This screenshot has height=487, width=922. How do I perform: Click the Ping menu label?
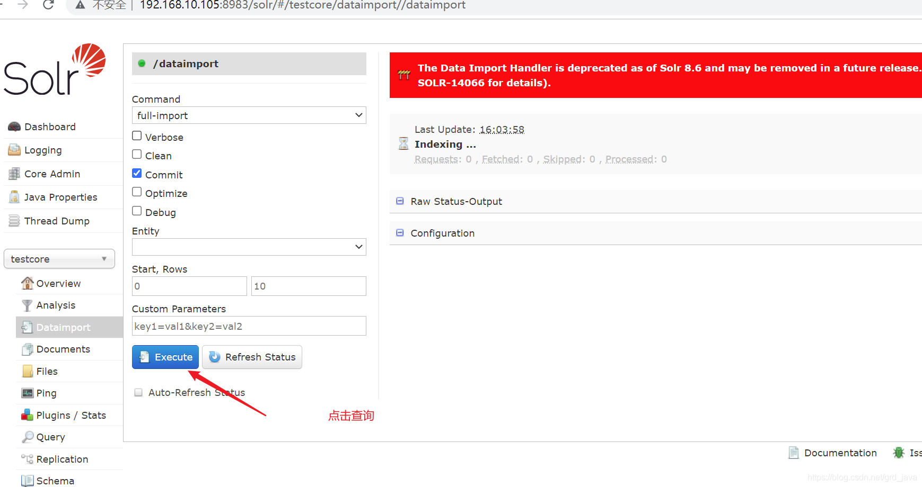click(x=46, y=393)
